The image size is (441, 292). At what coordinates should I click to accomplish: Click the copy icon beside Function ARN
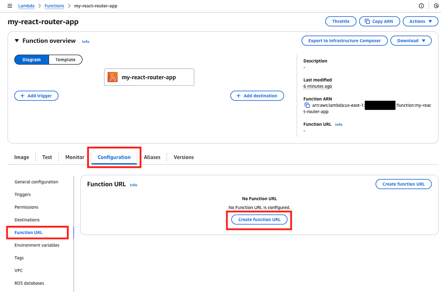307,105
